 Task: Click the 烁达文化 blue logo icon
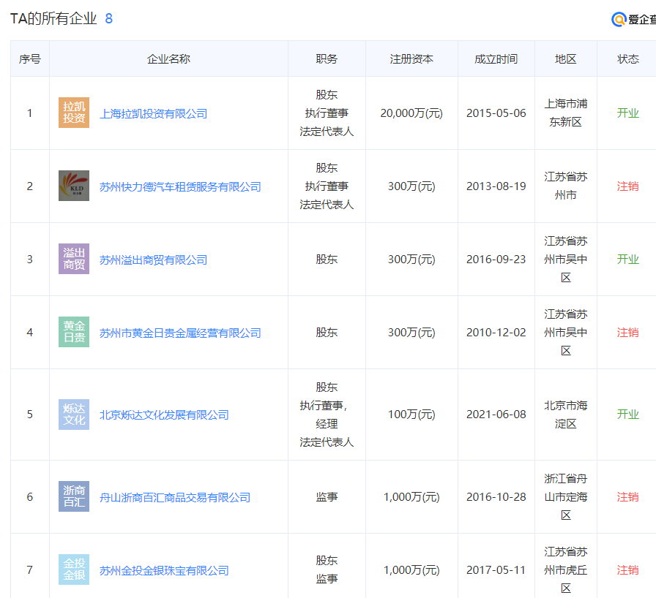click(x=74, y=415)
